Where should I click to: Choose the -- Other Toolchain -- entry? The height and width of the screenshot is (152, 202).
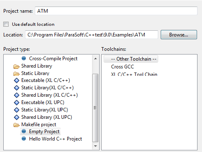tap(131, 59)
